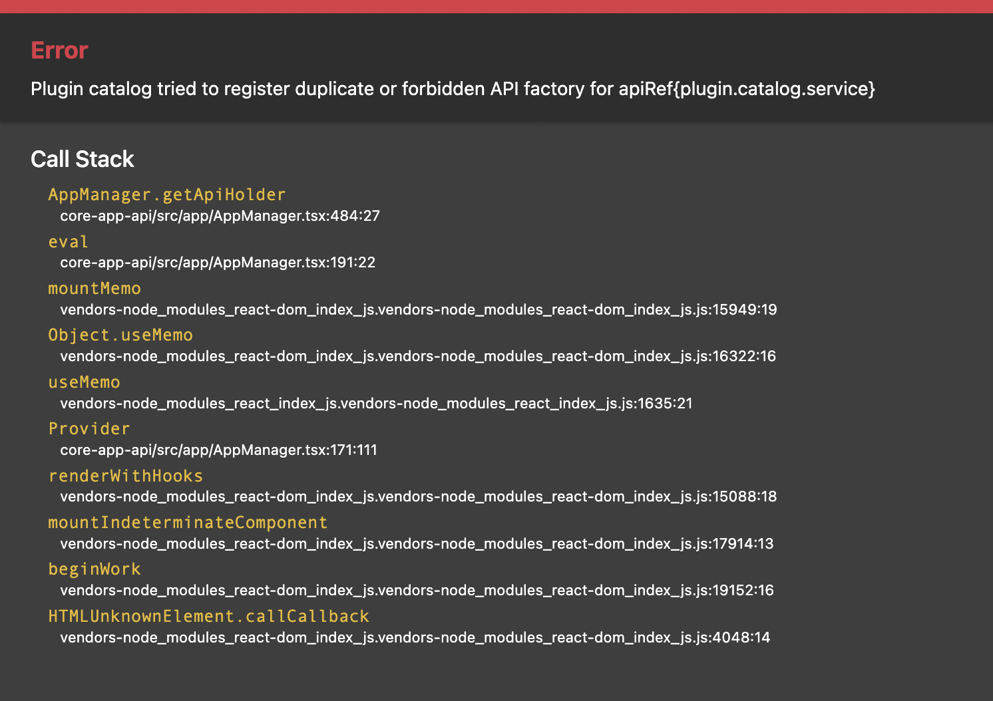Open the react-dom source at line 15949

418,310
